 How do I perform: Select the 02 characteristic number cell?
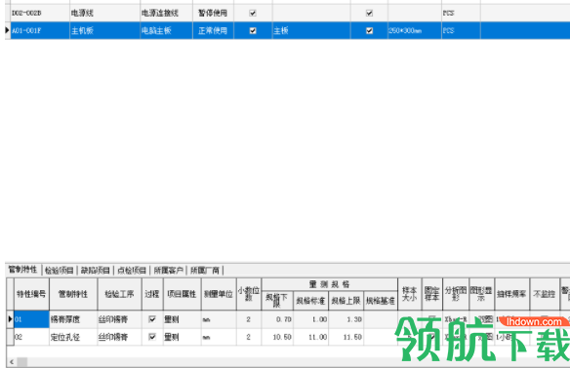tap(31, 337)
